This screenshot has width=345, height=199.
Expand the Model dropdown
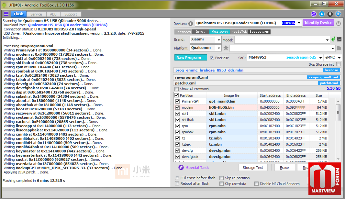click(327, 40)
